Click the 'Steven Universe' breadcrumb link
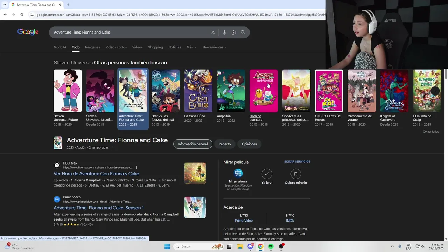Viewport: 448px width, 252px height. click(72, 63)
